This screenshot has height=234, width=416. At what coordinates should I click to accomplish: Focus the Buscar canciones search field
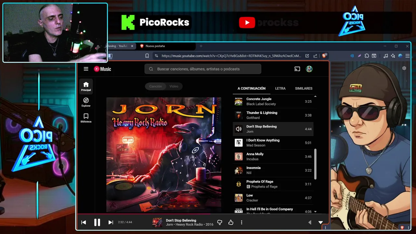[203, 69]
